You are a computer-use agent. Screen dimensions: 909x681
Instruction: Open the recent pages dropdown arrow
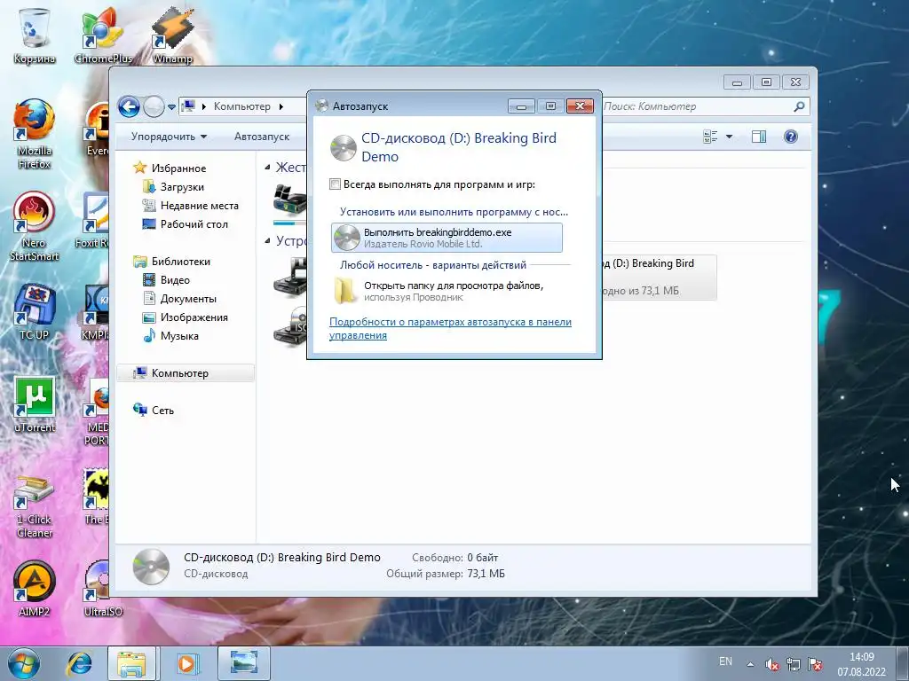pyautogui.click(x=171, y=107)
